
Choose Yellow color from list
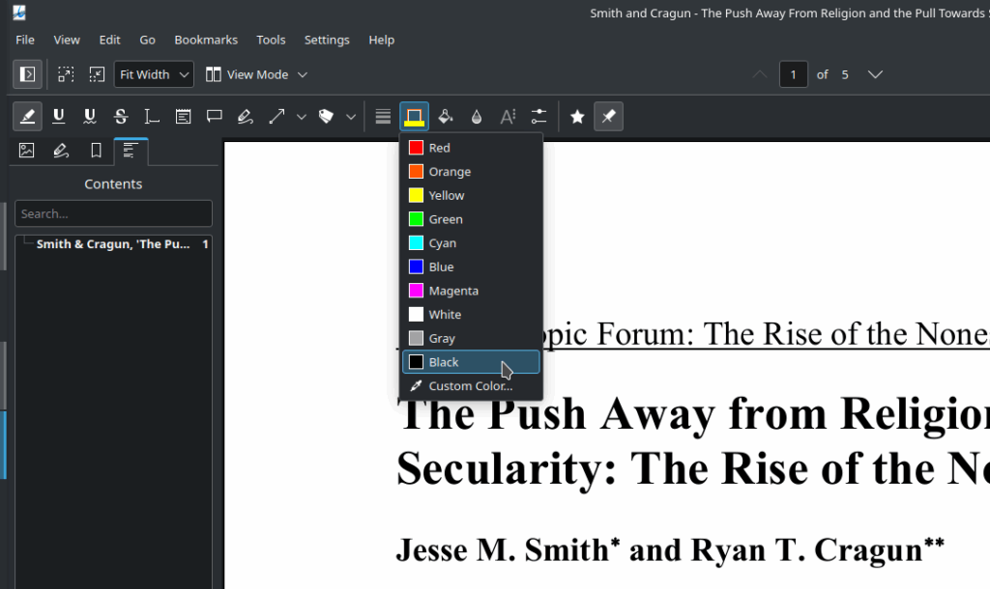pyautogui.click(x=471, y=195)
